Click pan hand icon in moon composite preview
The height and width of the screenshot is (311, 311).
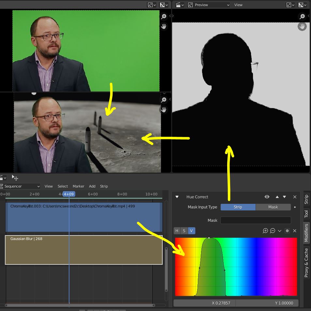pos(164,109)
